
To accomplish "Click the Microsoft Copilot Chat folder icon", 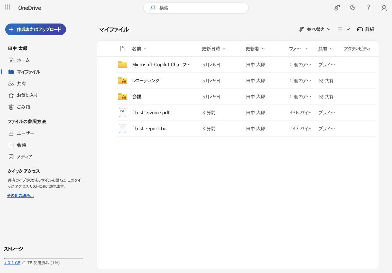I will pos(122,65).
